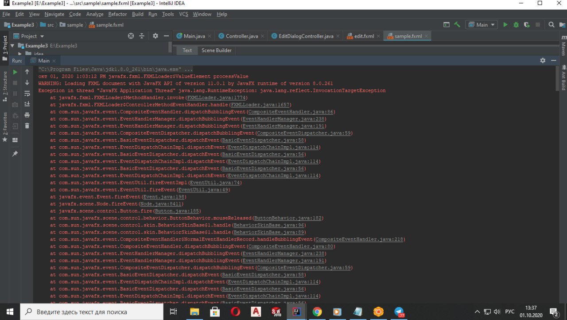Click the Exit icon in the Run sidebar
The width and height of the screenshot is (567, 320).
coord(15,126)
